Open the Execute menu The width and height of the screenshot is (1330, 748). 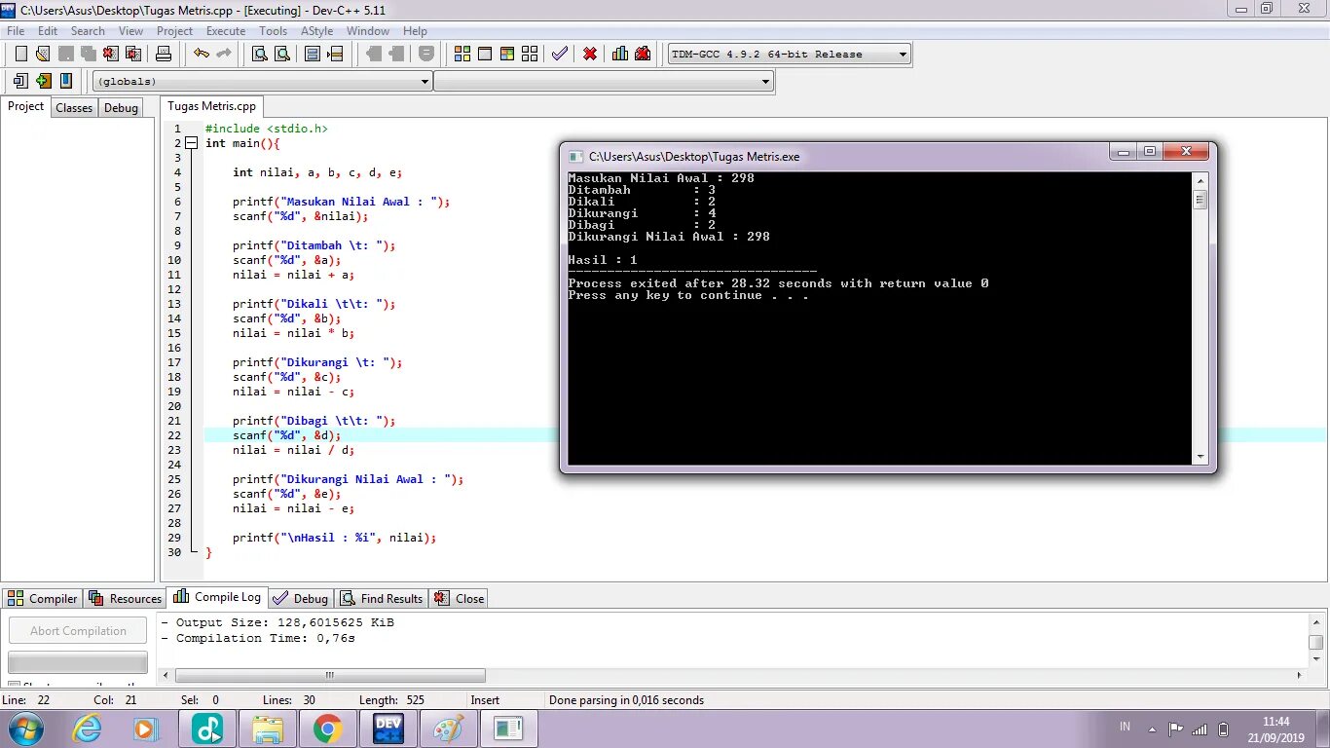226,30
